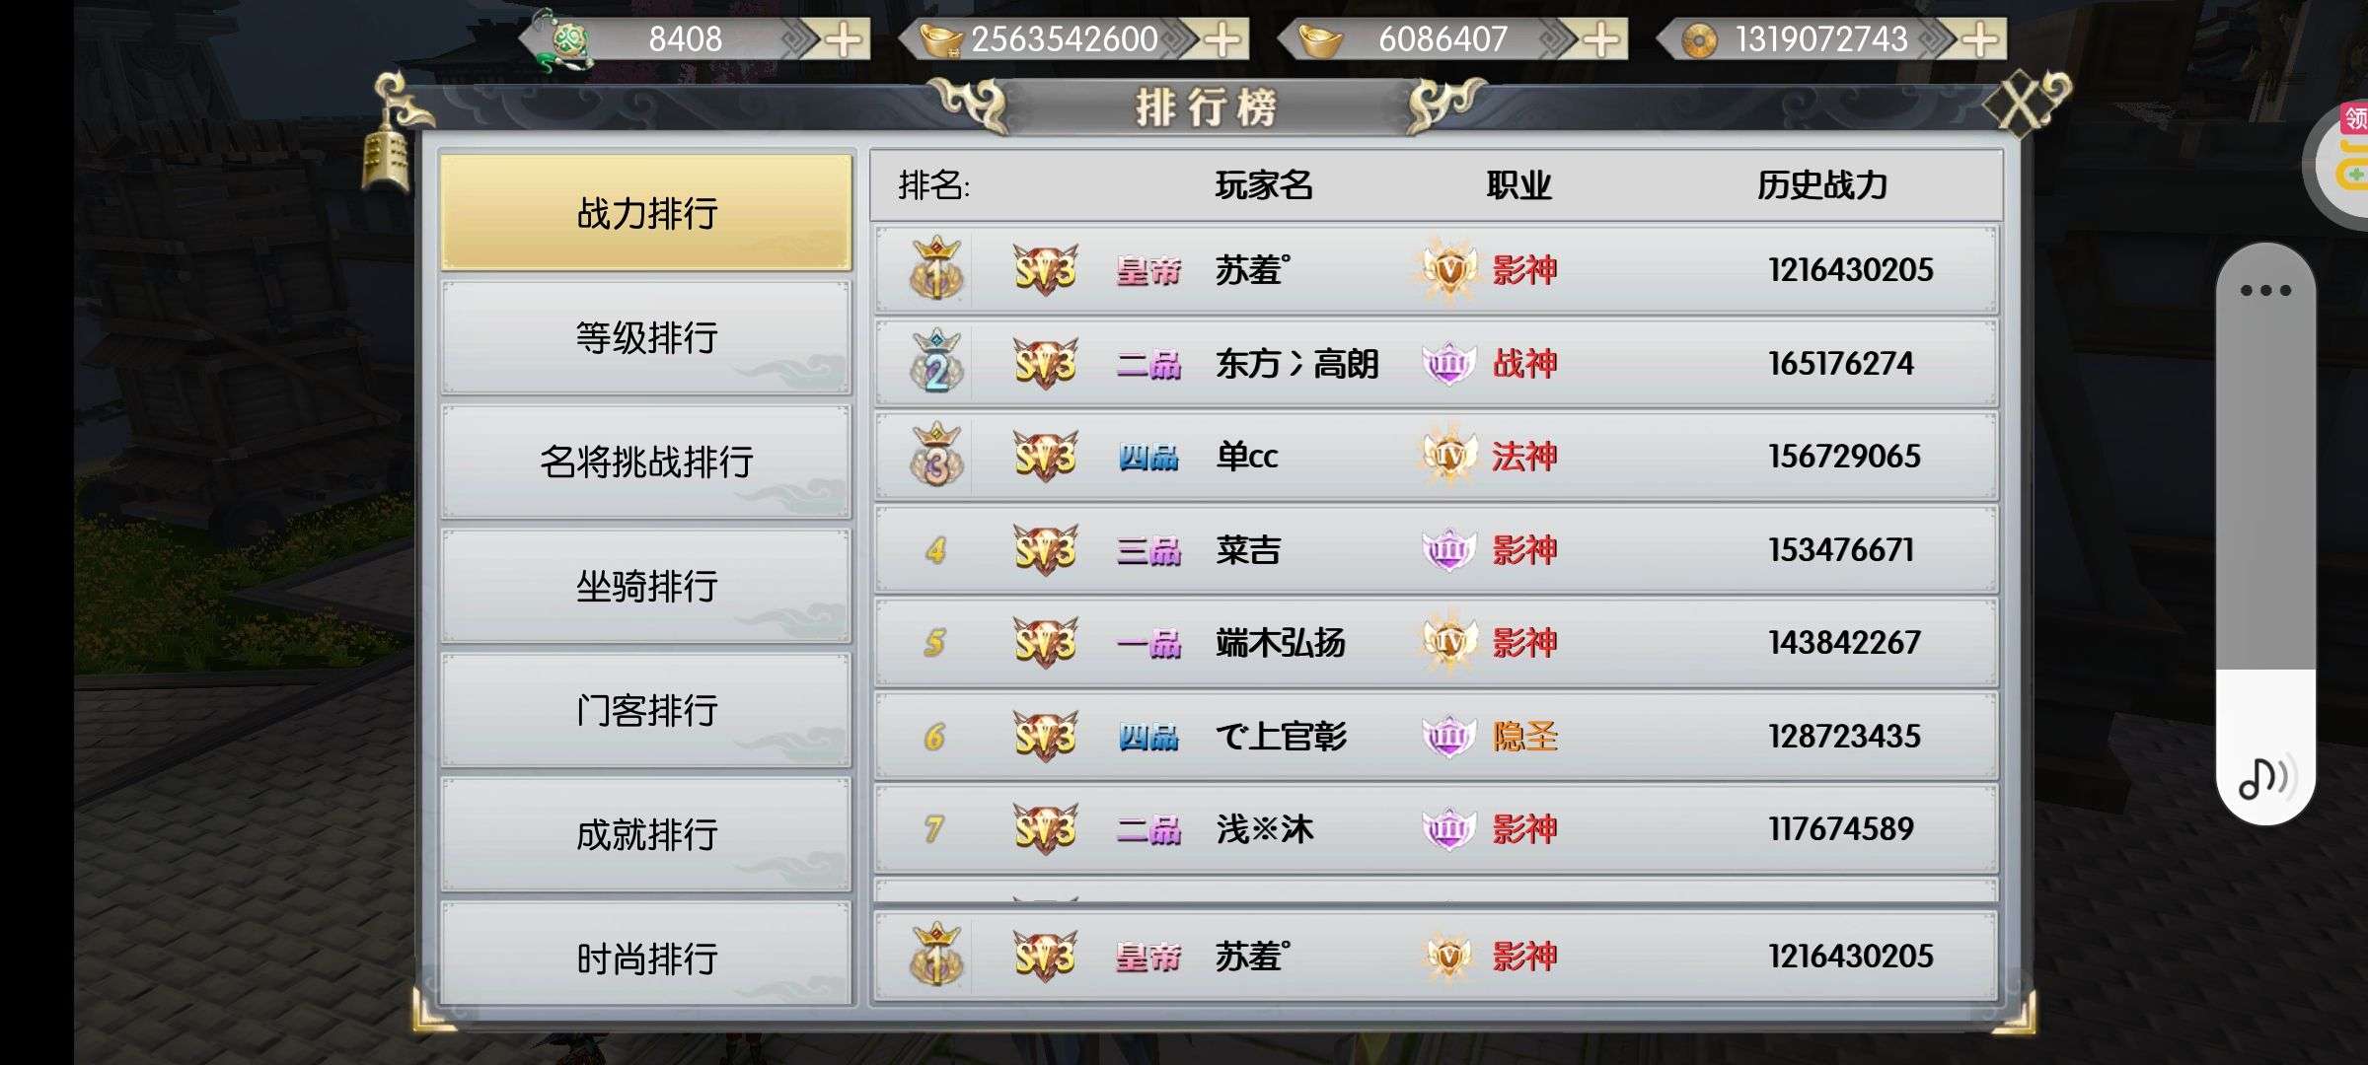Click the floating volume slider bar
The height and width of the screenshot is (1065, 2368).
click(x=2265, y=532)
